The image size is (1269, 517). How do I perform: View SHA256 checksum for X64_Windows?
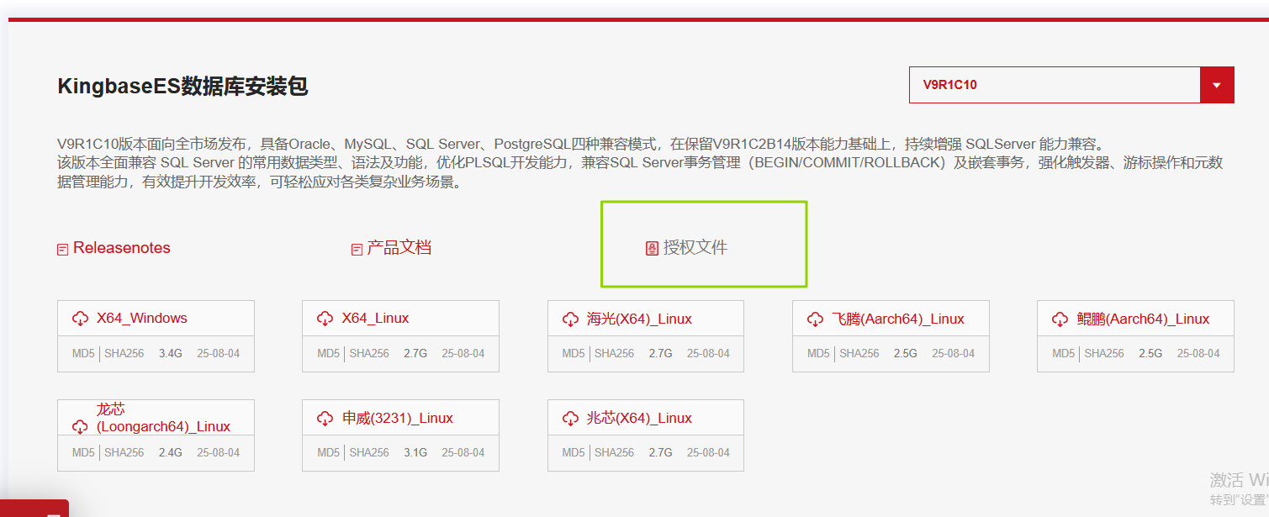click(124, 353)
